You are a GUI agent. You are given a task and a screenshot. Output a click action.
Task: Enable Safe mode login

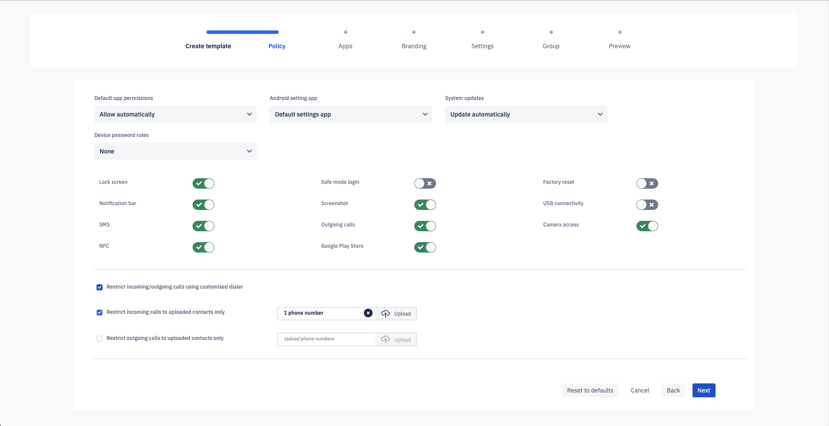click(x=425, y=183)
